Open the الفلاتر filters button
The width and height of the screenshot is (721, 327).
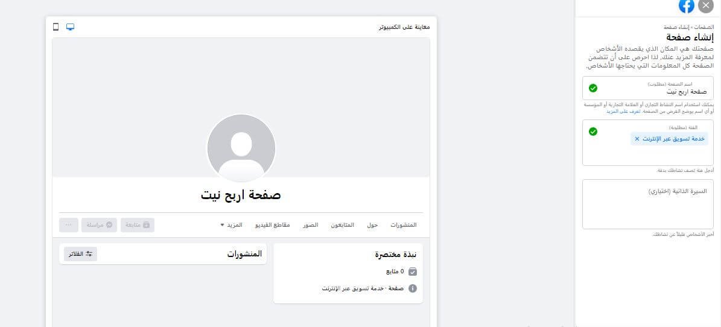pyautogui.click(x=80, y=254)
